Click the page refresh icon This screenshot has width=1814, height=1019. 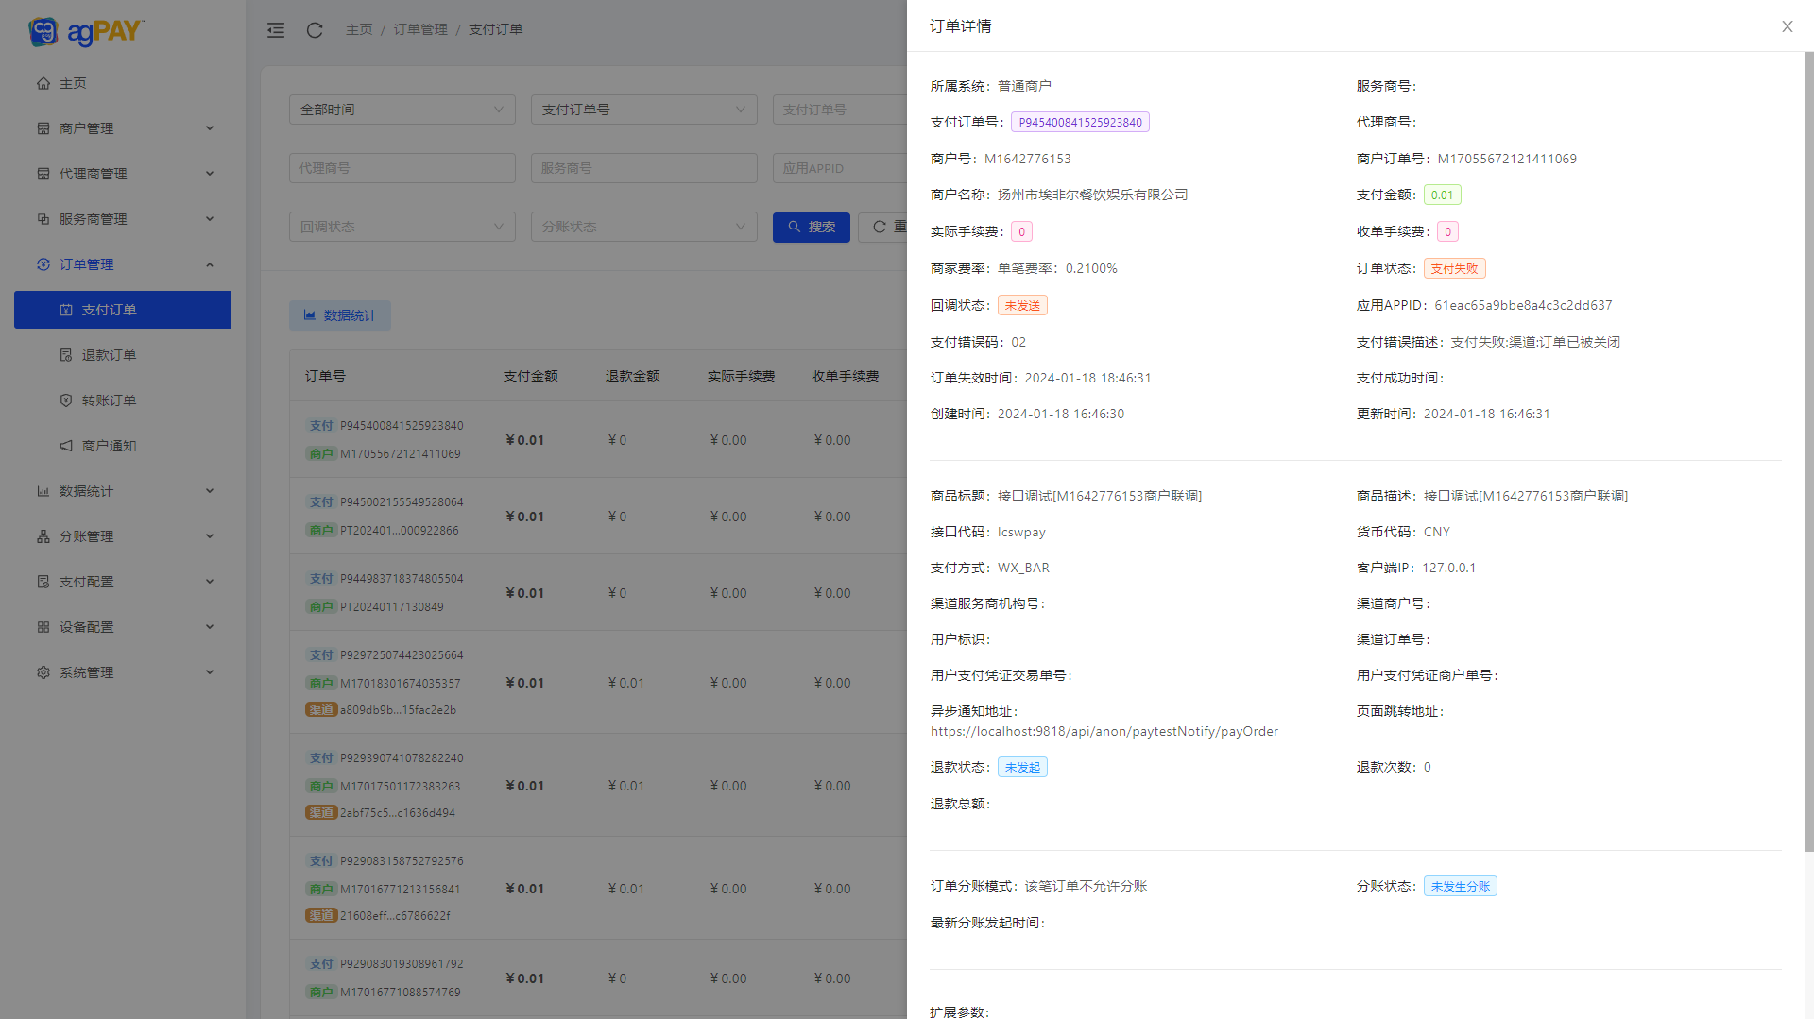click(x=315, y=30)
